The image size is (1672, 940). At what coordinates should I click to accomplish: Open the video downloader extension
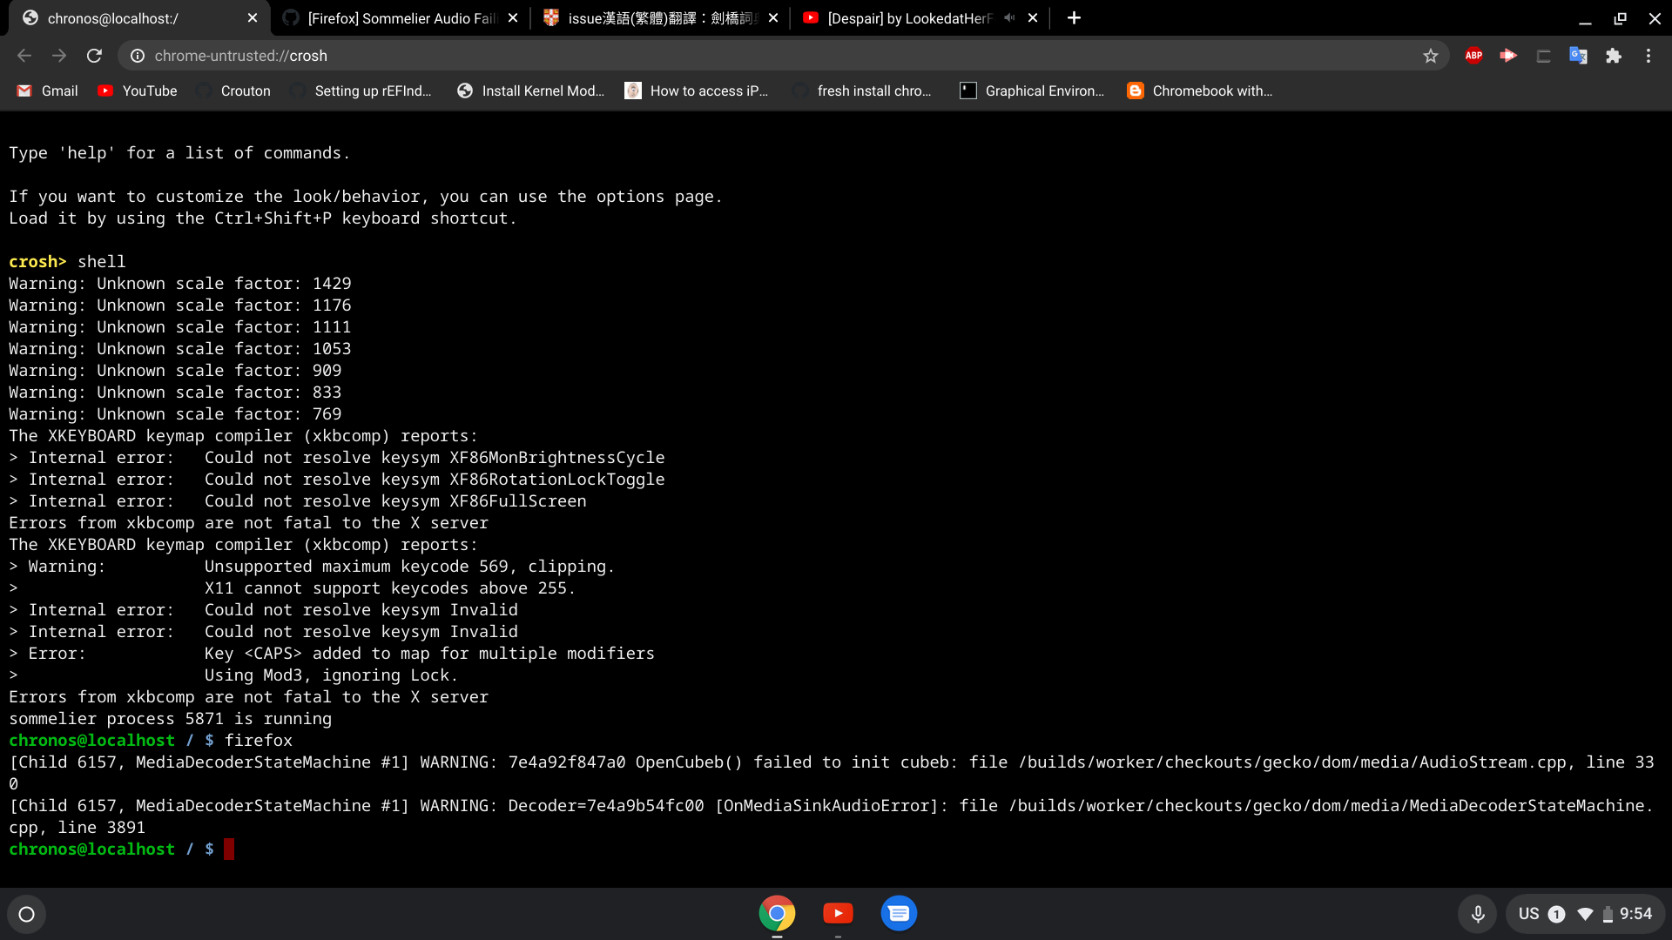[x=1508, y=55]
